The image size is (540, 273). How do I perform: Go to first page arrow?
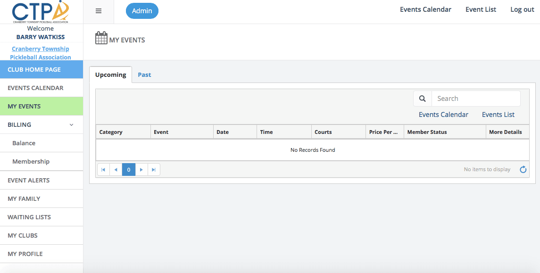coord(103,170)
